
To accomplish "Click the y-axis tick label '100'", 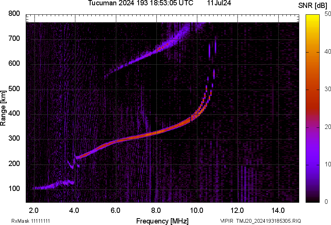I will tap(14, 188).
